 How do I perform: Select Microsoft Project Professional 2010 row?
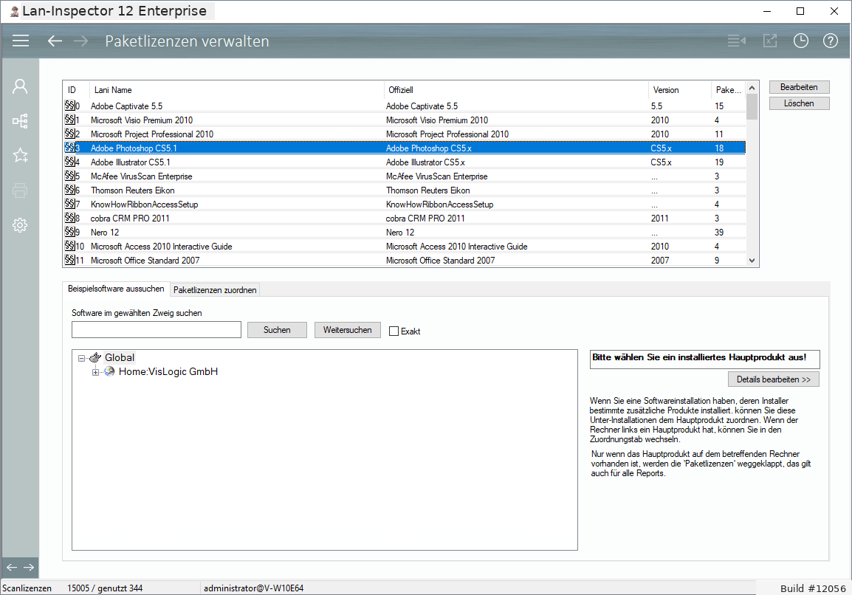(x=405, y=134)
